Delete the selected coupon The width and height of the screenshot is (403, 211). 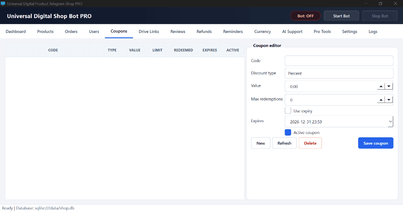pyautogui.click(x=310, y=143)
